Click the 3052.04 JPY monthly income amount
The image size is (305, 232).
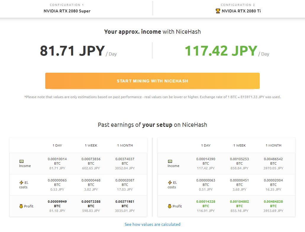coord(125,168)
